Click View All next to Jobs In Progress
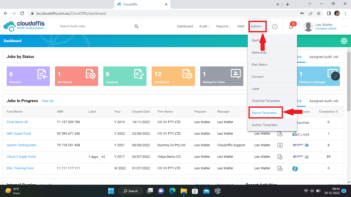This screenshot has height=197, width=351. (x=47, y=101)
